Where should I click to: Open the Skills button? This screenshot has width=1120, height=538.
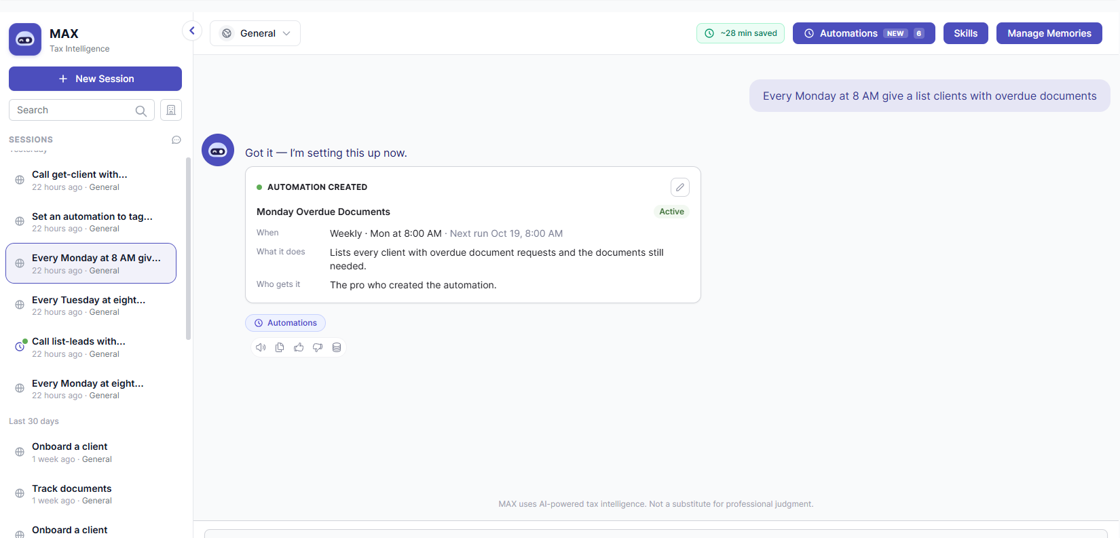pos(966,33)
